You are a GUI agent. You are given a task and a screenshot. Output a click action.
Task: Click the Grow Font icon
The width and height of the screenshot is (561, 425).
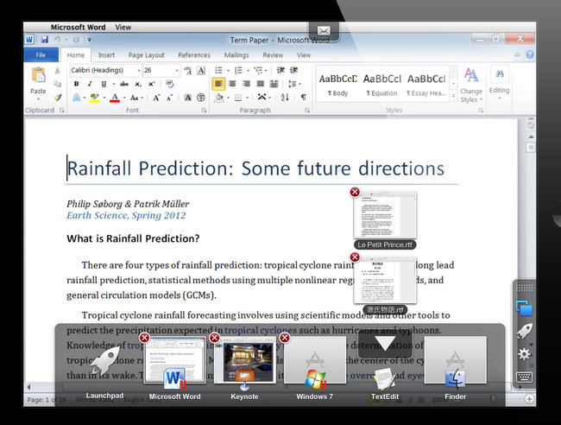click(156, 98)
